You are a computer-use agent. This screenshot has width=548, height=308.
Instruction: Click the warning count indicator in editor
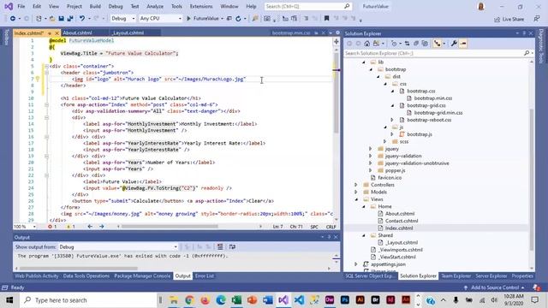click(71, 226)
